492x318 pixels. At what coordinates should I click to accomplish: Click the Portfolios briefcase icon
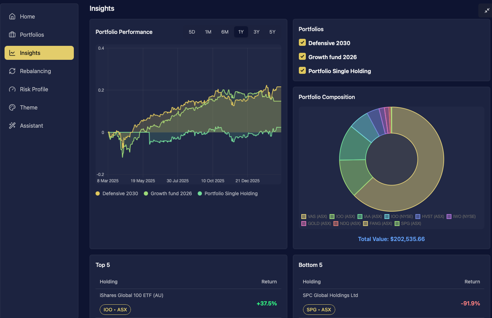coord(12,35)
